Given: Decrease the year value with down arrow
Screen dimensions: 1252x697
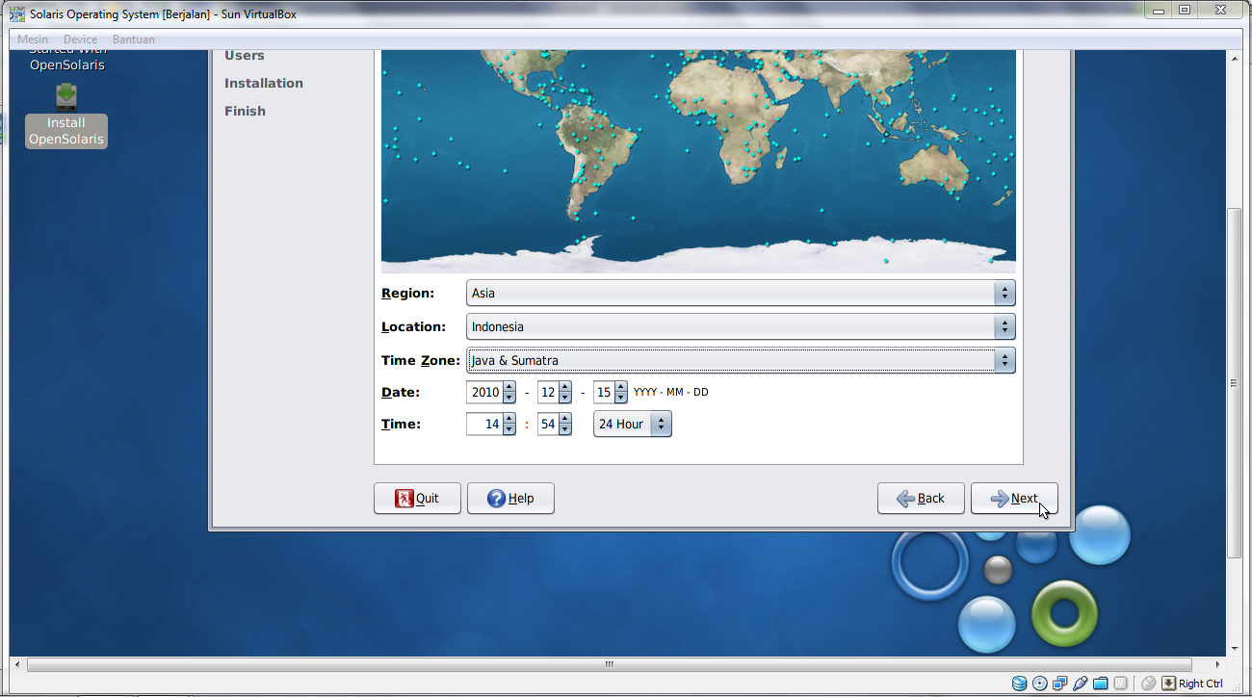Looking at the screenshot, I should pos(509,398).
